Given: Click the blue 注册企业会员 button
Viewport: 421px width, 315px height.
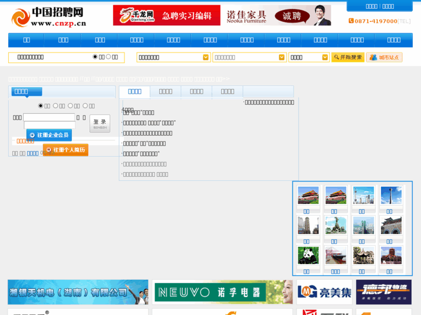Looking at the screenshot, I should click(x=49, y=135).
